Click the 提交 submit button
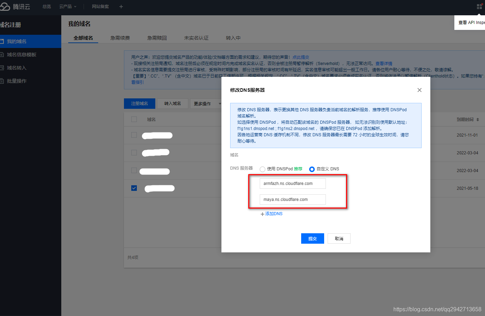485x316 pixels. (x=313, y=238)
